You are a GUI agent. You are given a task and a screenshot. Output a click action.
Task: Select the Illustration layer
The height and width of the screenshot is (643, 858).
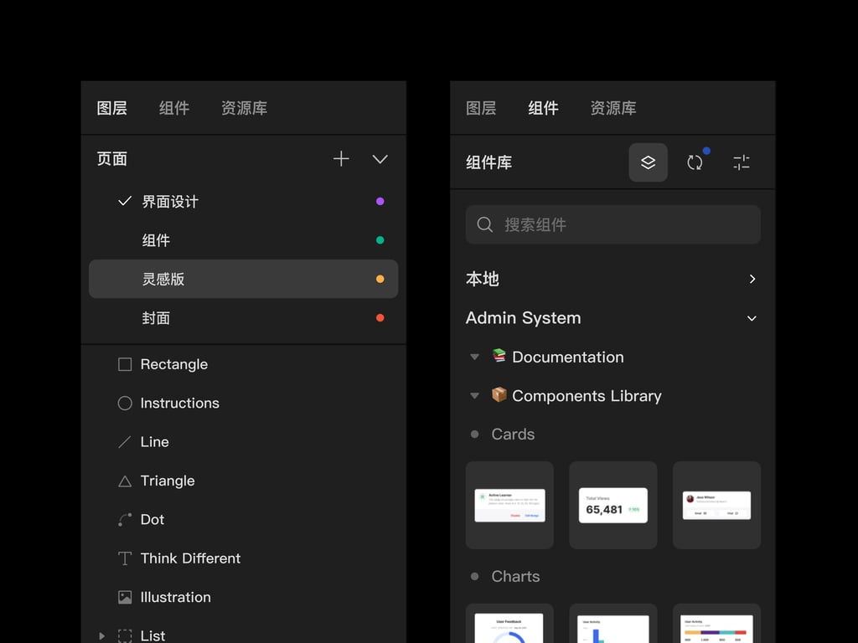pos(244,597)
